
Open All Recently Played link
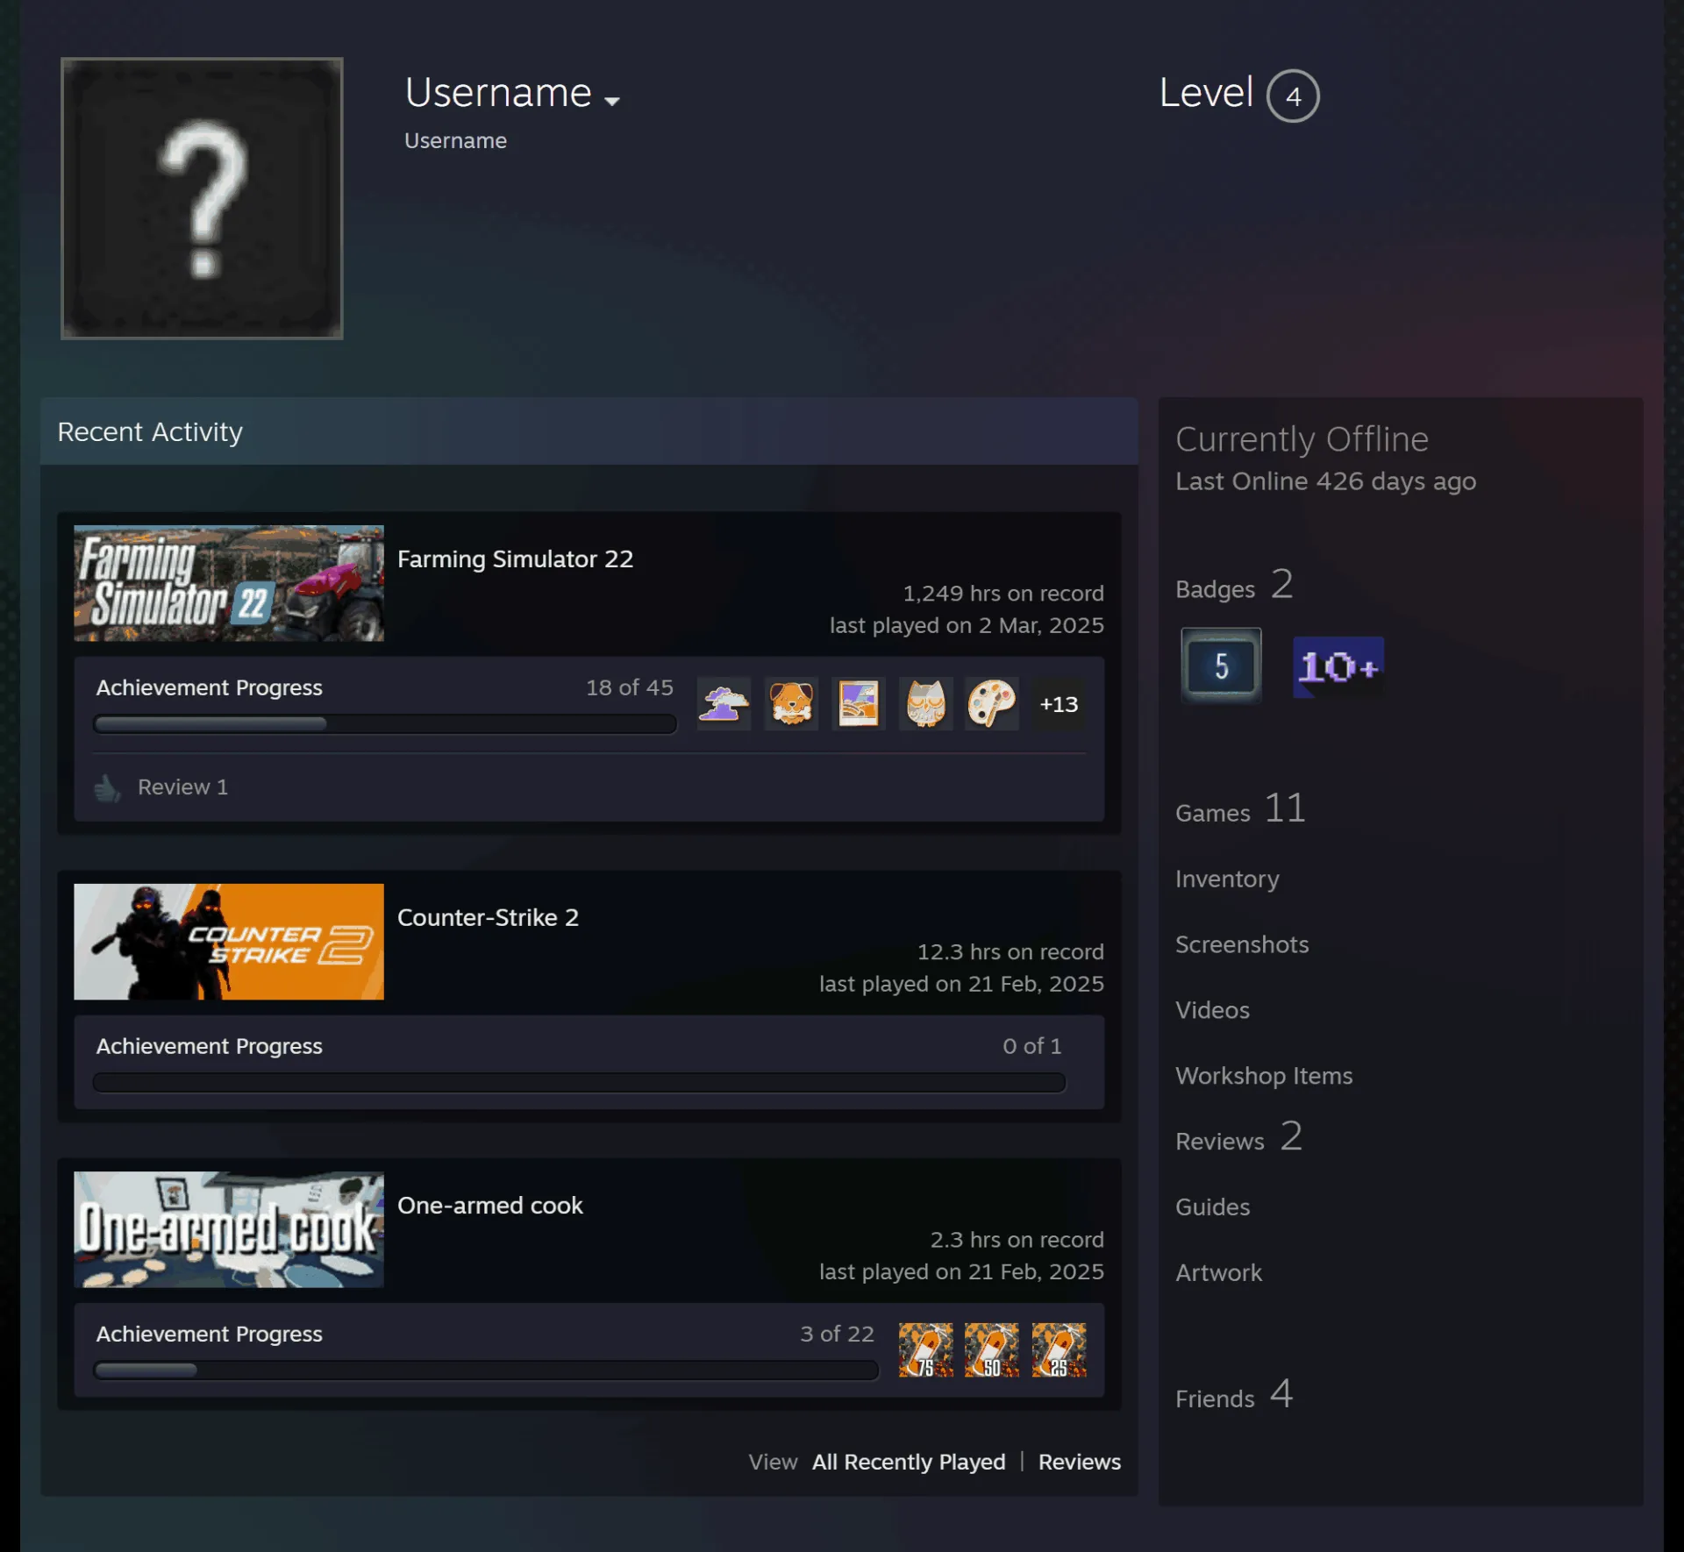(909, 1462)
